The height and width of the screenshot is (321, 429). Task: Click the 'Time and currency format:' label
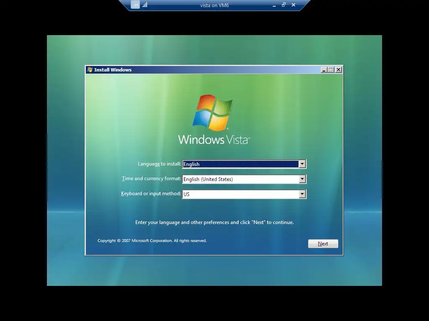(151, 178)
